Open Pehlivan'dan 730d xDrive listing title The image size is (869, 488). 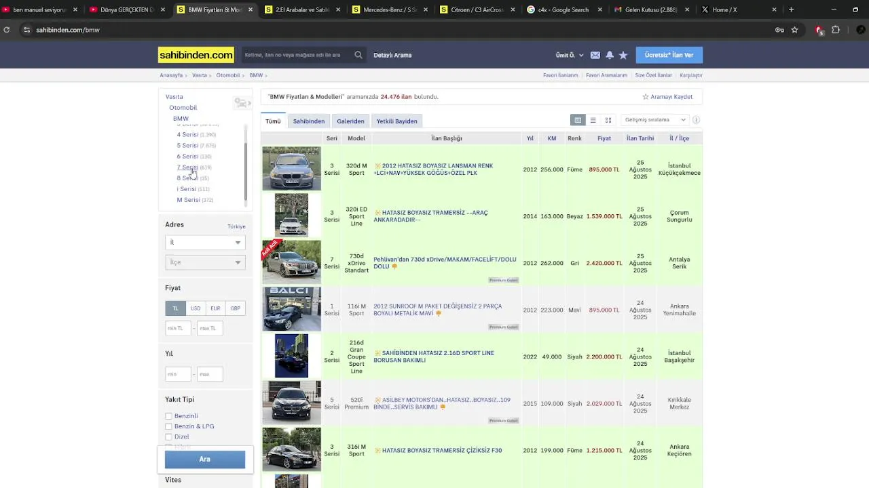pyautogui.click(x=445, y=263)
